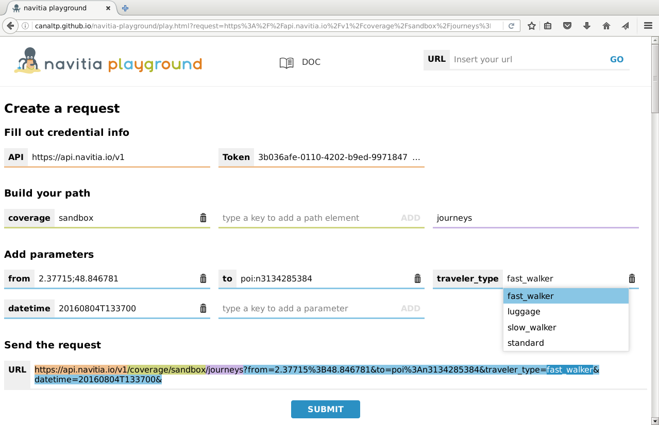Select fast_walker from the dropdown list
Image resolution: width=659 pixels, height=425 pixels.
pyautogui.click(x=566, y=296)
